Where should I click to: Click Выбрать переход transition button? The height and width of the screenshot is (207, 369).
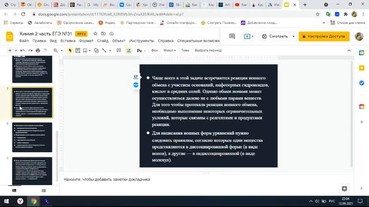pyautogui.click(x=208, y=51)
